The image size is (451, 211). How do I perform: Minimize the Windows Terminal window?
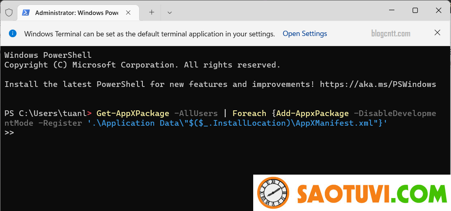392,11
